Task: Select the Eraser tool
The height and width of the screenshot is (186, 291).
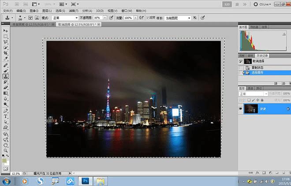Action: 6,87
